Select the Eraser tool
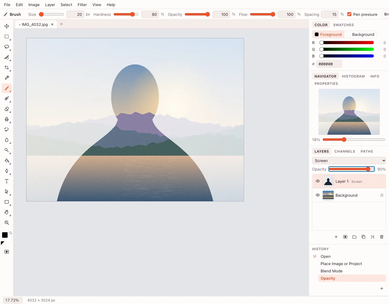 coord(7,109)
